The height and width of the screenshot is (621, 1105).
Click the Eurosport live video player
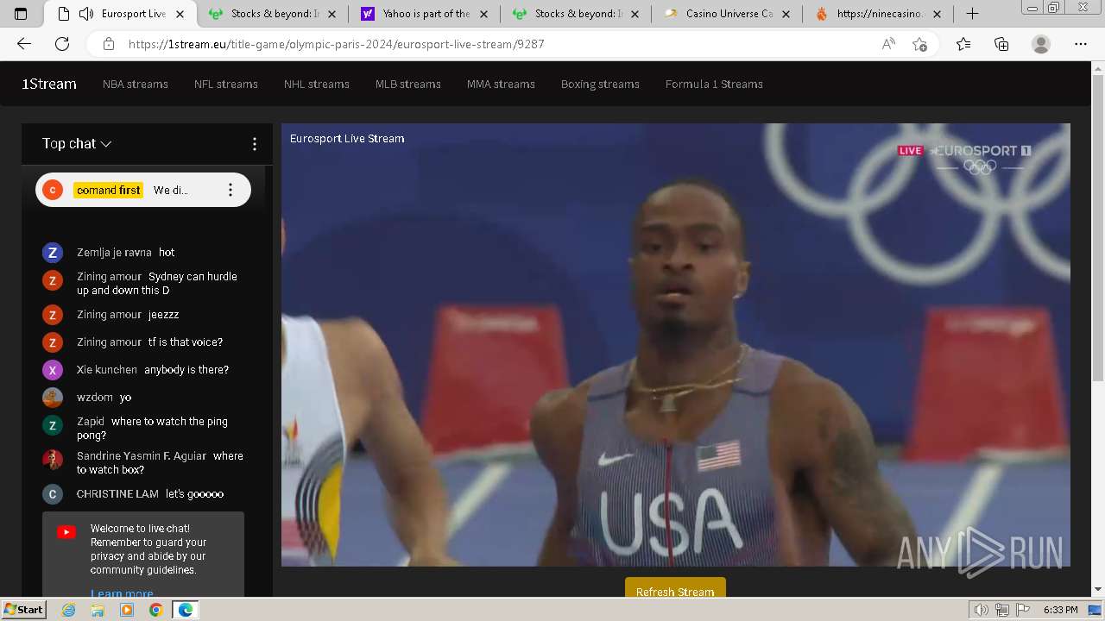click(x=676, y=345)
